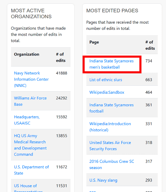Open the Wikipedia:Sandbox page link
The width and height of the screenshot is (166, 192).
pos(107,92)
